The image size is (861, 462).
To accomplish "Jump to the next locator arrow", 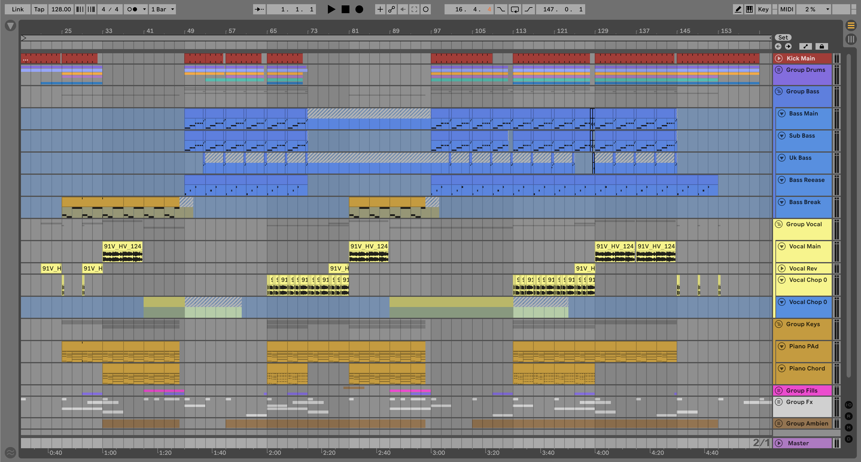I will 788,46.
